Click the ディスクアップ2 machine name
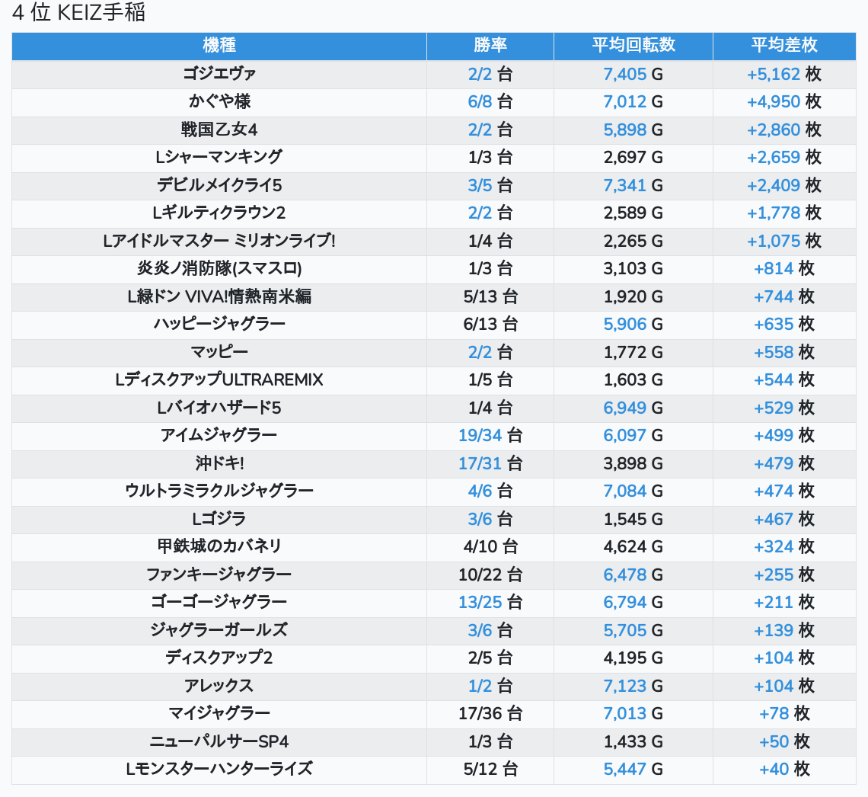 [x=219, y=658]
